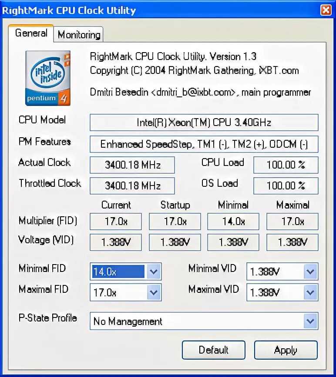Screen dimensions: 336x377
Task: Switch to the Monitoring tab
Action: (x=79, y=35)
